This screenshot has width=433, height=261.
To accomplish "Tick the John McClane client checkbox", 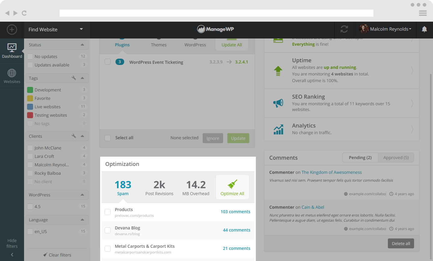I will (30, 148).
